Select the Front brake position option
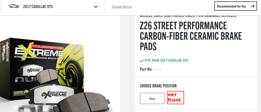Viewport: 261px width, 112px height. click(175, 98)
